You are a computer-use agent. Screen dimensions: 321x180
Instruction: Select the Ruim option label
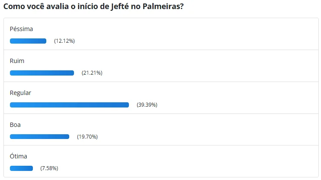click(x=17, y=61)
